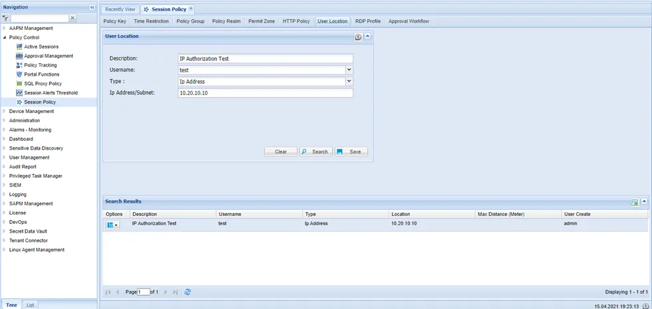Expand Device Management node
The image size is (652, 309).
pyautogui.click(x=4, y=112)
